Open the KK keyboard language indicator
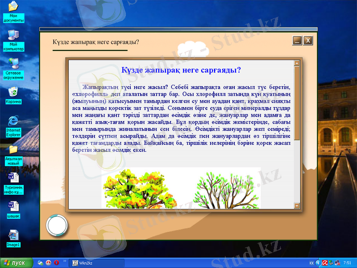Viewport: 357px width, 268px height. coord(311,263)
